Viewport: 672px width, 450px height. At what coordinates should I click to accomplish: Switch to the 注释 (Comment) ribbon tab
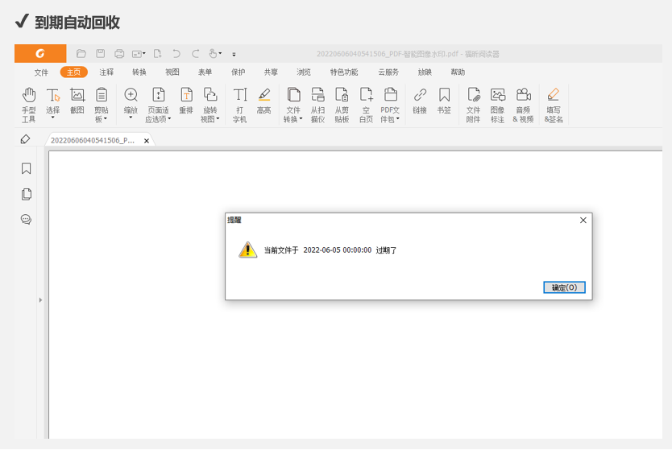pyautogui.click(x=106, y=72)
